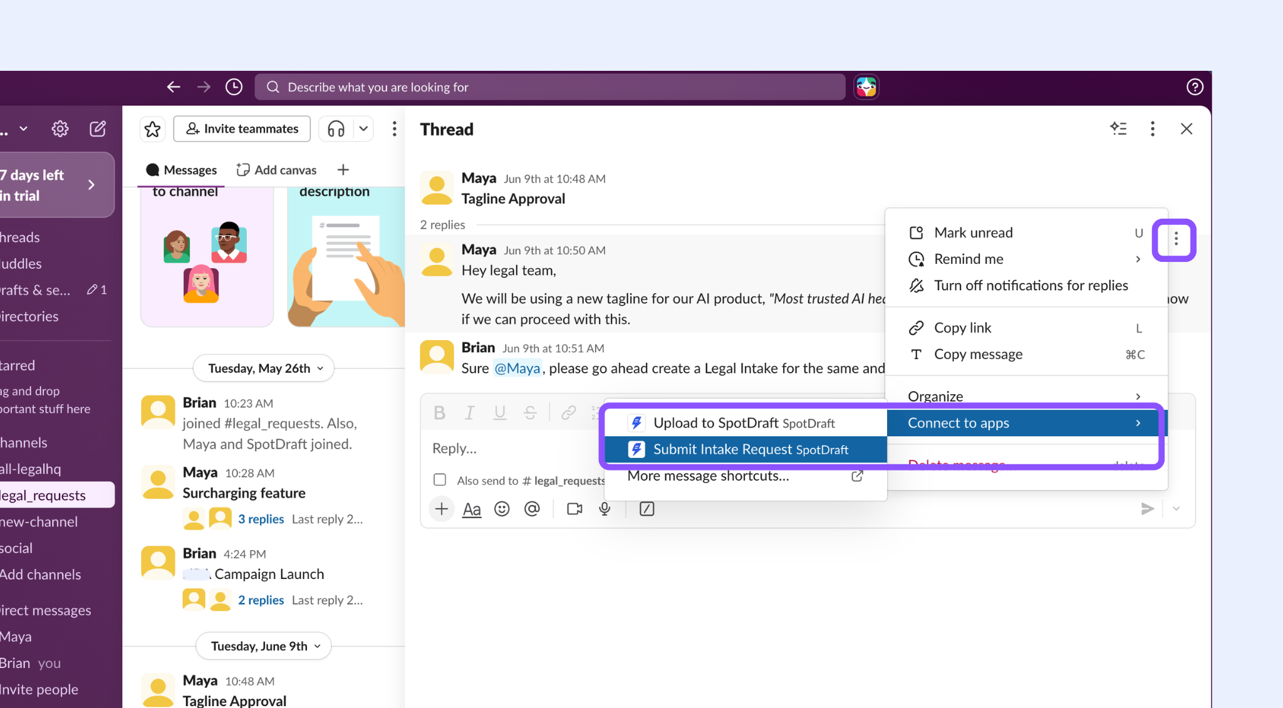Viewport: 1283px width, 708px height.
Task: Click the @Maya mention link
Action: pos(517,368)
